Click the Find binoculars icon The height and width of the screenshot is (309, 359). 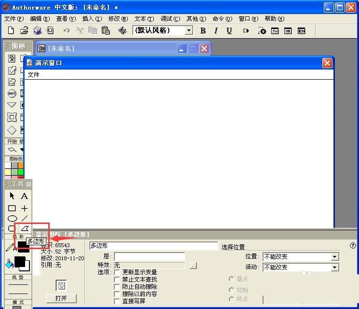click(122, 30)
